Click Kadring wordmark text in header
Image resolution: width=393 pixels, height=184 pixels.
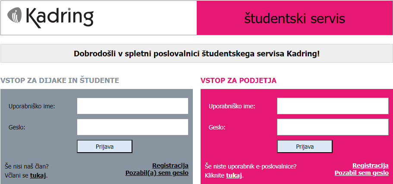60,18
